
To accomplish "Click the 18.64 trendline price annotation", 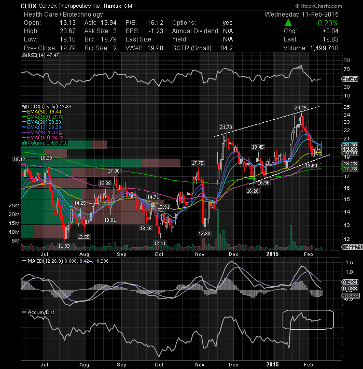I will 311,166.
